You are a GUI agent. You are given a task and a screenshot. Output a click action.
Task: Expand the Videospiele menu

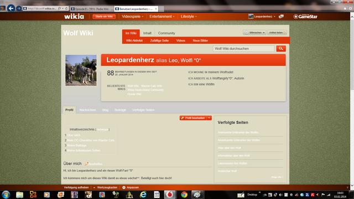tap(132, 17)
